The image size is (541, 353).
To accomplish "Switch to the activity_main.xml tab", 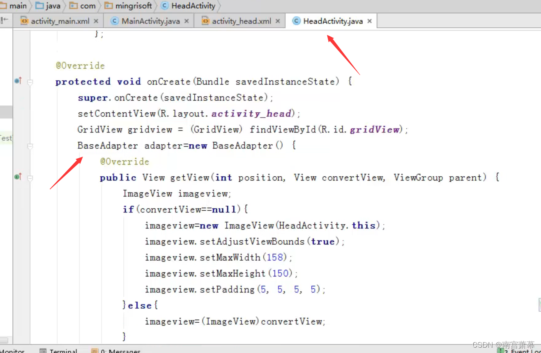I will point(60,21).
